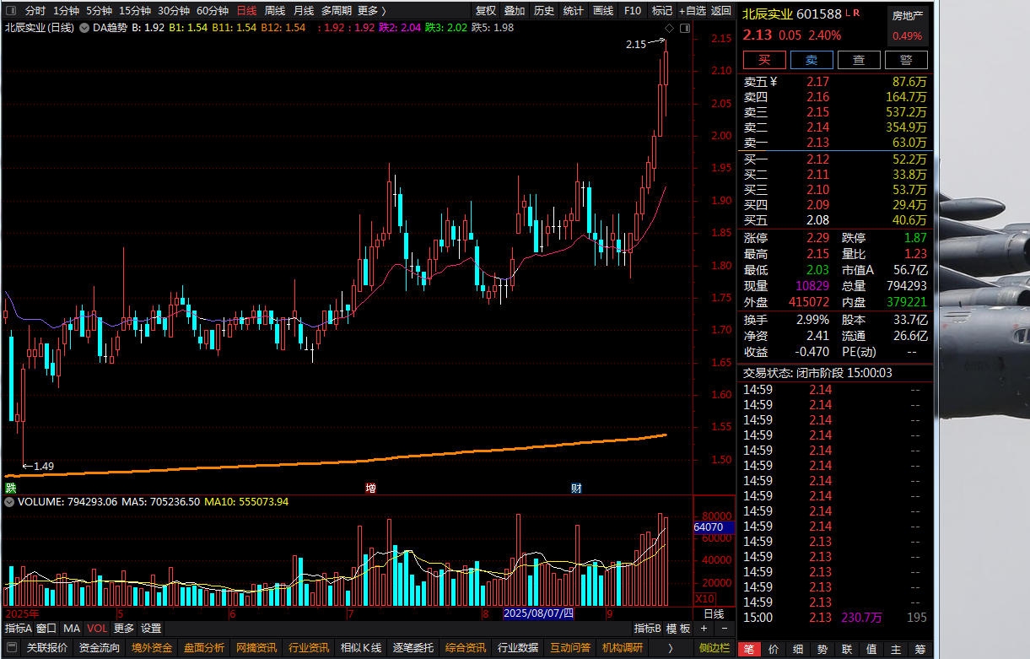
Task: Click the 增 event marker on chart
Action: [370, 488]
